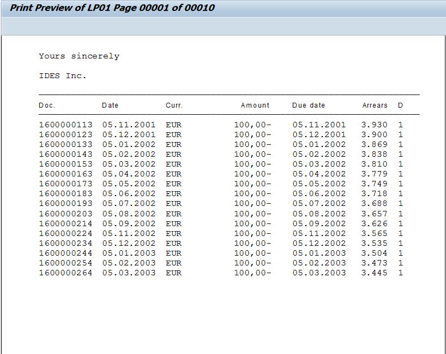Select document number 1600000113
The image size is (446, 354).
pyautogui.click(x=65, y=125)
